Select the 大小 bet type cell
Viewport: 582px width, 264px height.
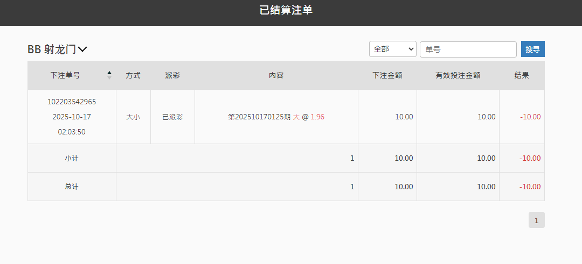coord(133,117)
